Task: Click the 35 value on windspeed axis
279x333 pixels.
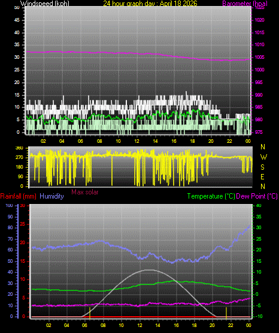Action: pos(17,44)
